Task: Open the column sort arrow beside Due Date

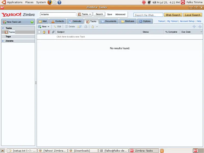Action: (x=201, y=32)
